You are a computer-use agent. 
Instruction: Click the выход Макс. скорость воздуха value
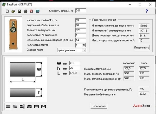(x=144, y=73)
